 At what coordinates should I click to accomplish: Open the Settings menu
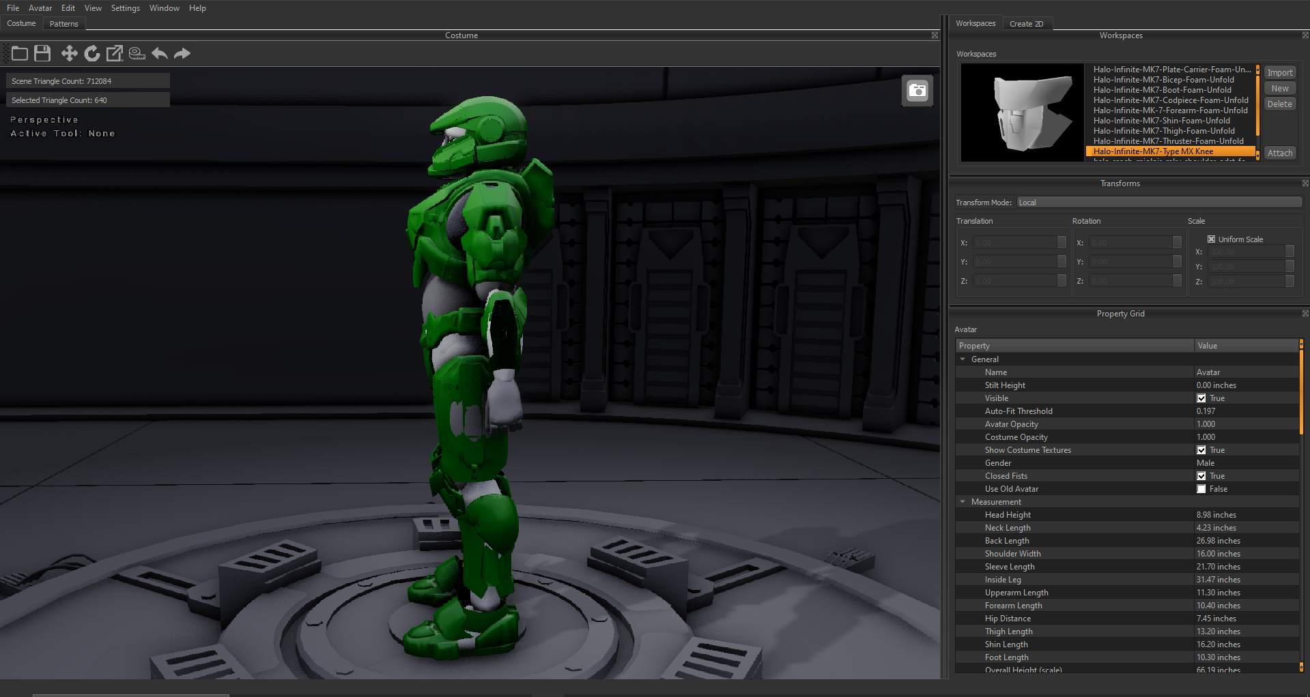126,8
